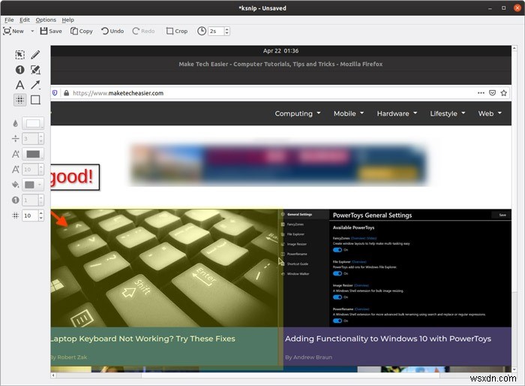Click the paint bucket fill icon

(x=16, y=185)
